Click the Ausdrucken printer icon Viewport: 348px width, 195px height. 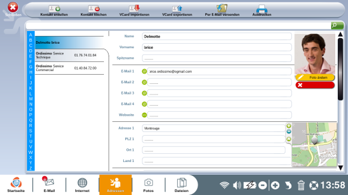262,9
